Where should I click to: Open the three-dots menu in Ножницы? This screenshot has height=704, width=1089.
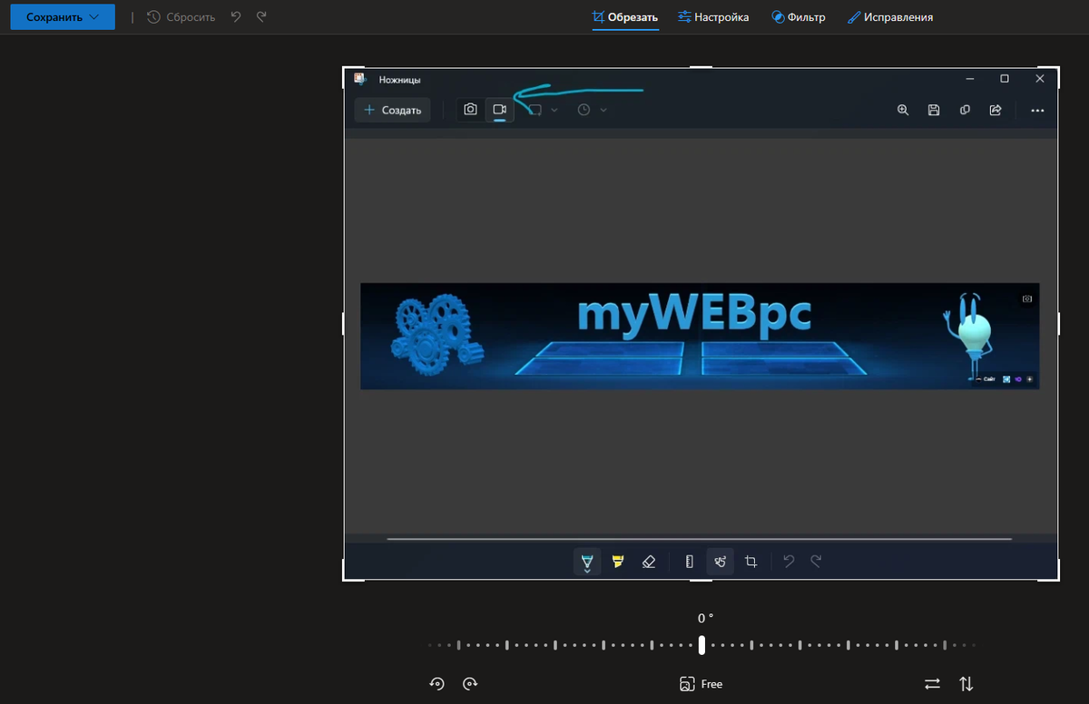point(1037,111)
